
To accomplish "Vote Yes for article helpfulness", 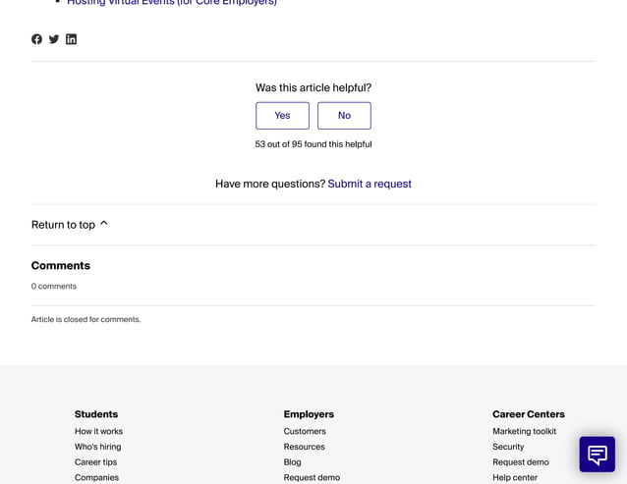I will (x=282, y=116).
